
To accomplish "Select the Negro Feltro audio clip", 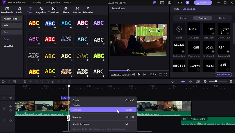I will click(208, 121).
